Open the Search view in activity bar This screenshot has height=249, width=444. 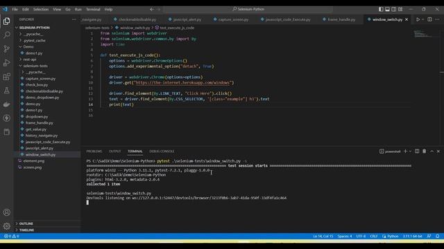click(x=6, y=35)
